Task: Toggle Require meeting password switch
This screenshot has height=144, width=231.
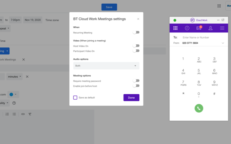Action: click(x=136, y=81)
